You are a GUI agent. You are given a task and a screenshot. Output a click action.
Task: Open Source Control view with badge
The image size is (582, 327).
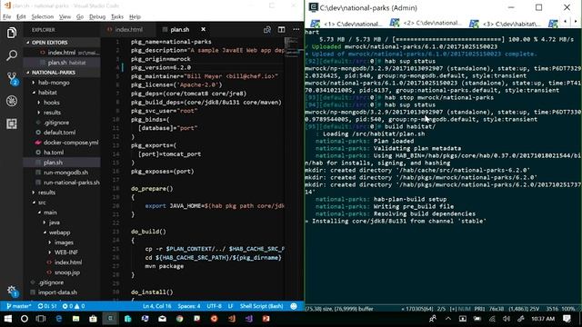click(12, 78)
